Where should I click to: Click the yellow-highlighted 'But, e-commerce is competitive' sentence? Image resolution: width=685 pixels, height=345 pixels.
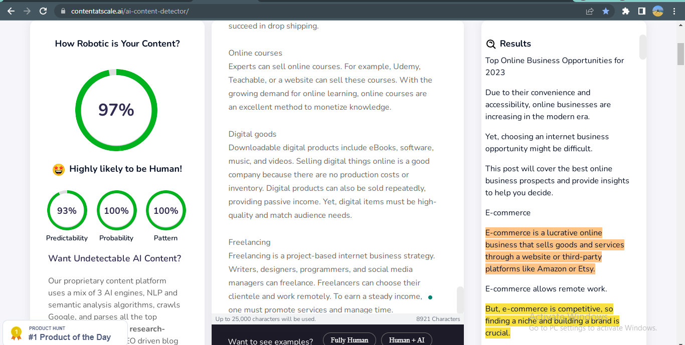click(552, 321)
